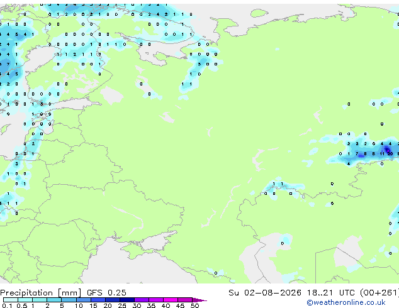Click the 5–10 mm legend color swatch
Screen dimensions: 399x308
(x=69, y=300)
